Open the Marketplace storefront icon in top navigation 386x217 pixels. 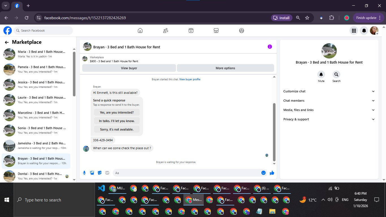[216, 31]
